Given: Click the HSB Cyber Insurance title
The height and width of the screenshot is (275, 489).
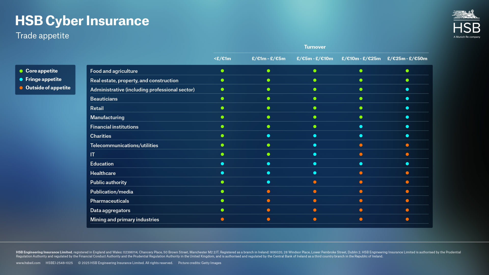Looking at the screenshot, I should [x=82, y=21].
